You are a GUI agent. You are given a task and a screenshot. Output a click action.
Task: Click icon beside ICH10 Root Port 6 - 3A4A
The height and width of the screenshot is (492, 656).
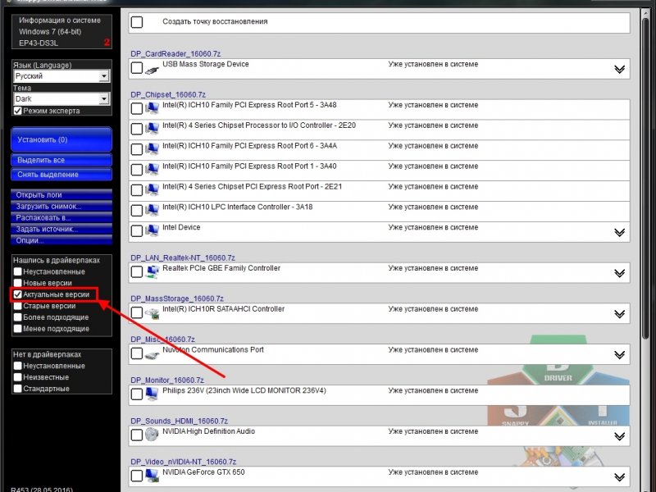point(152,149)
